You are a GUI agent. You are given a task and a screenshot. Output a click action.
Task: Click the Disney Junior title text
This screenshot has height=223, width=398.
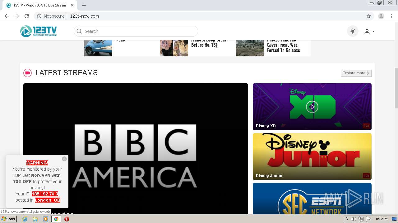(269, 176)
